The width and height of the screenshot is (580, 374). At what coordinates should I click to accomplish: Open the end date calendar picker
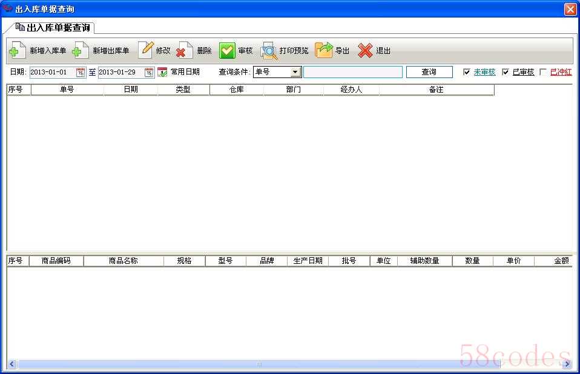tap(149, 73)
